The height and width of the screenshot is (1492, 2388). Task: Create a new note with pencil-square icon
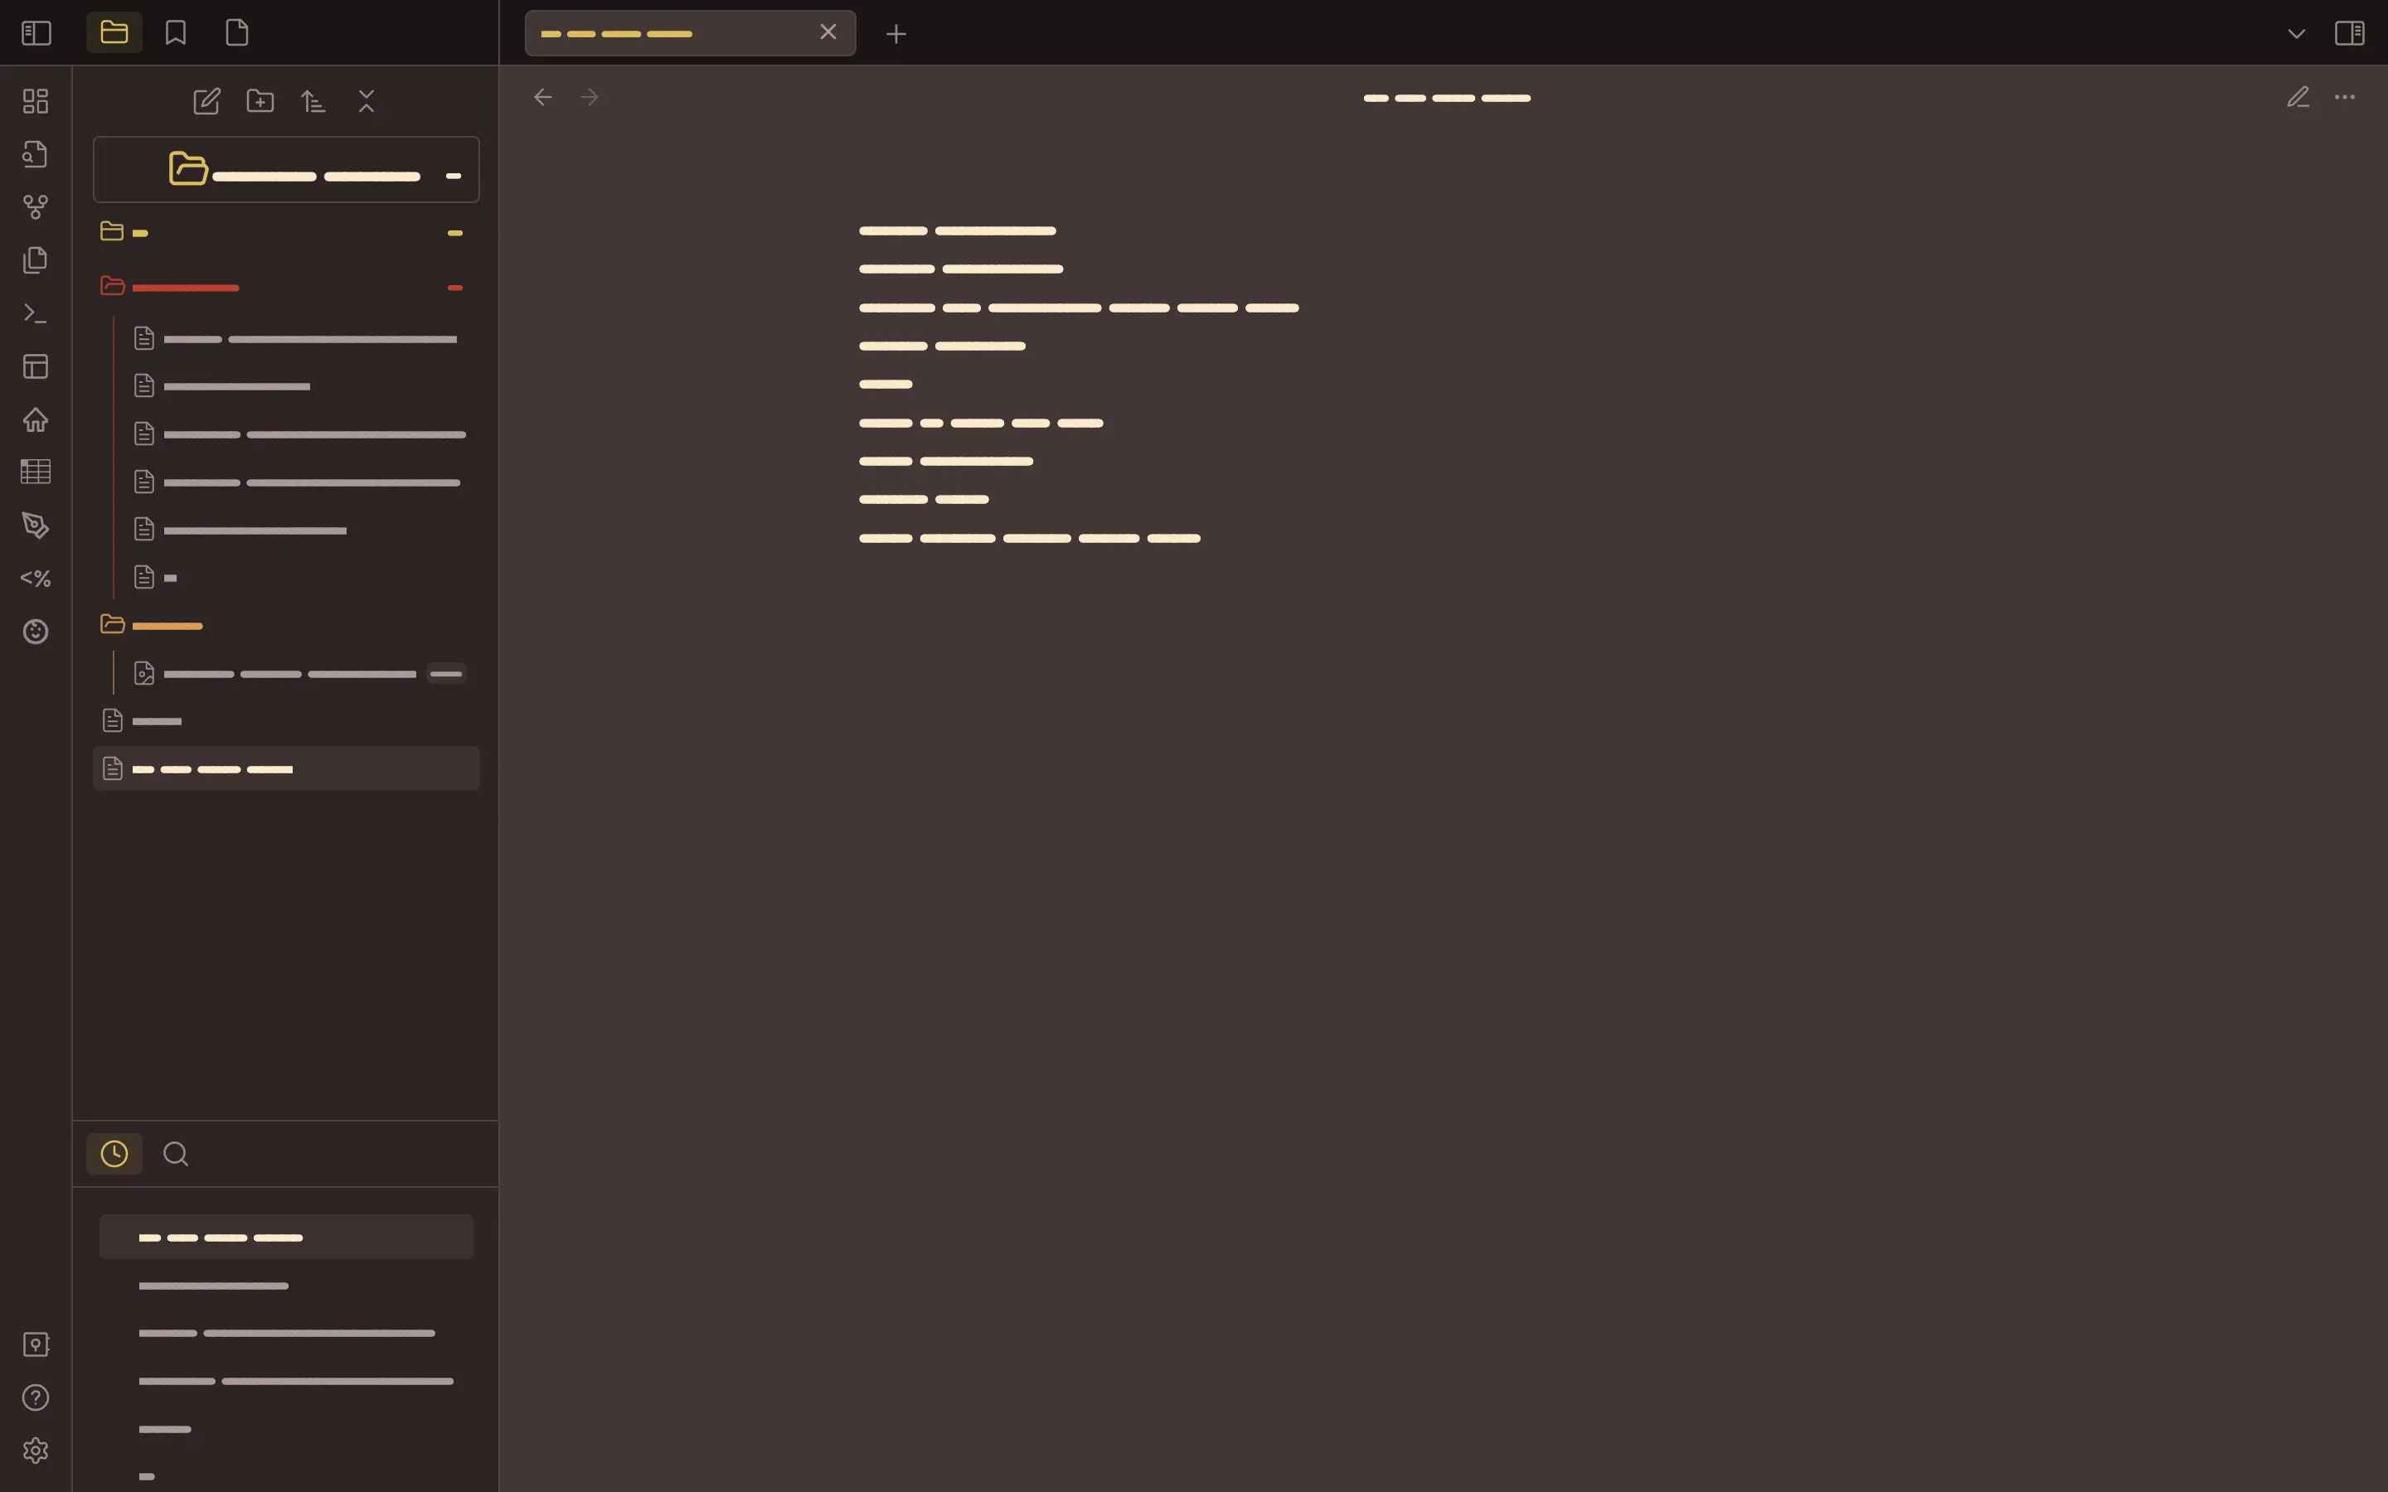206,100
